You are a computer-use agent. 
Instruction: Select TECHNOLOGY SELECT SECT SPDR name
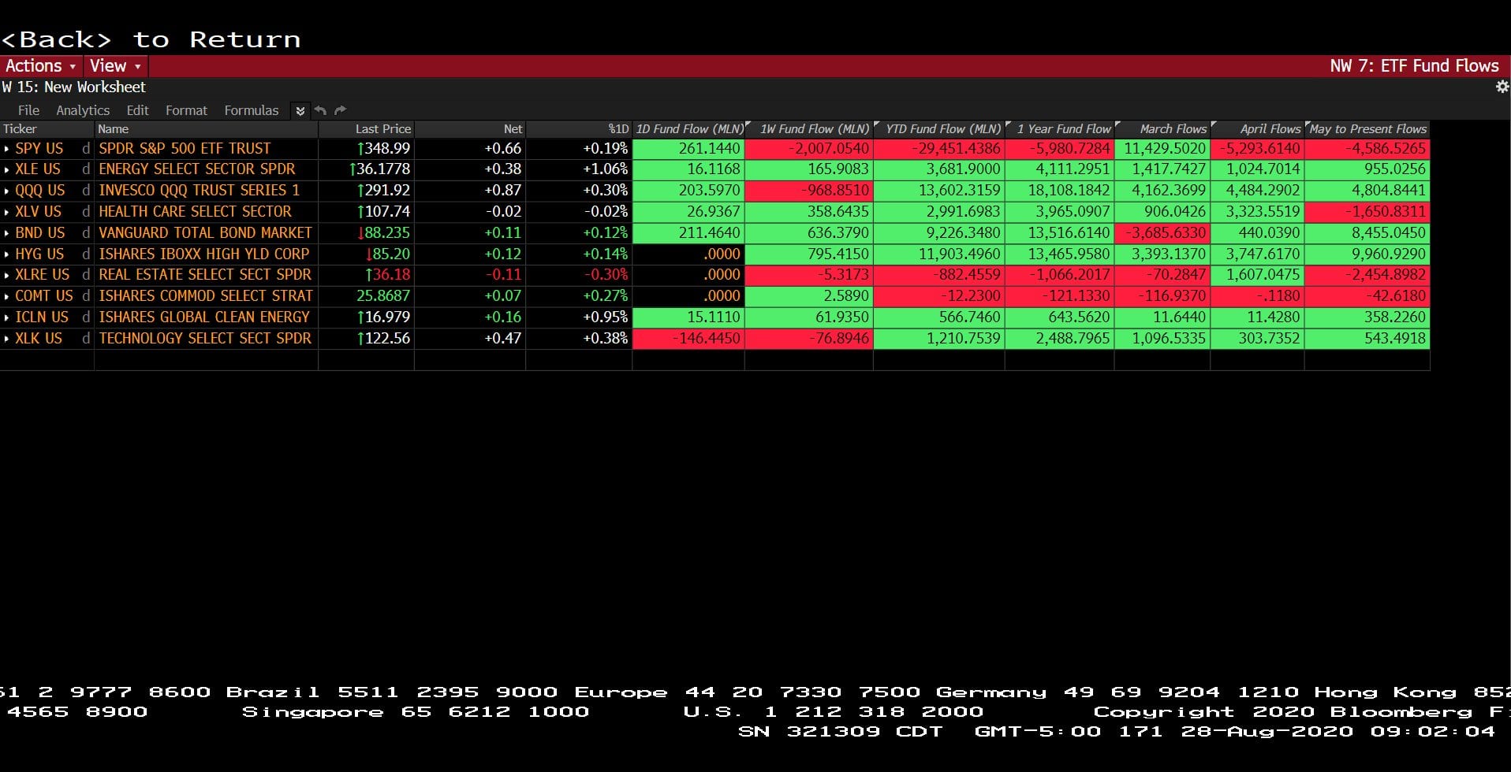(x=205, y=339)
